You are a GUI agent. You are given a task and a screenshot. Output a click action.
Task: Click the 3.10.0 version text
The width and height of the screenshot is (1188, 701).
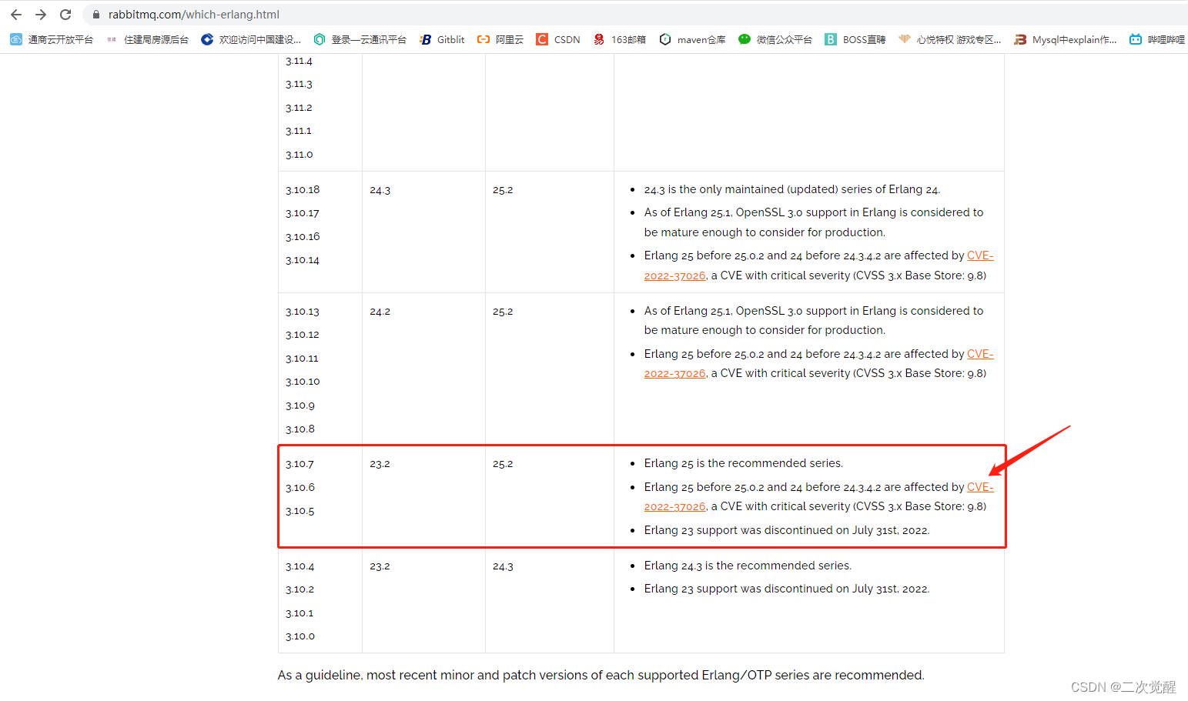300,636
